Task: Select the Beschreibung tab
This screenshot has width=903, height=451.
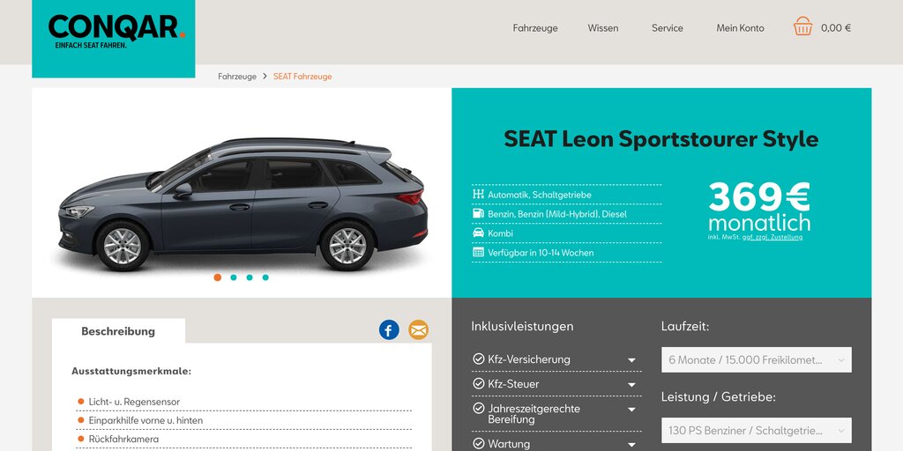Action: pyautogui.click(x=118, y=331)
